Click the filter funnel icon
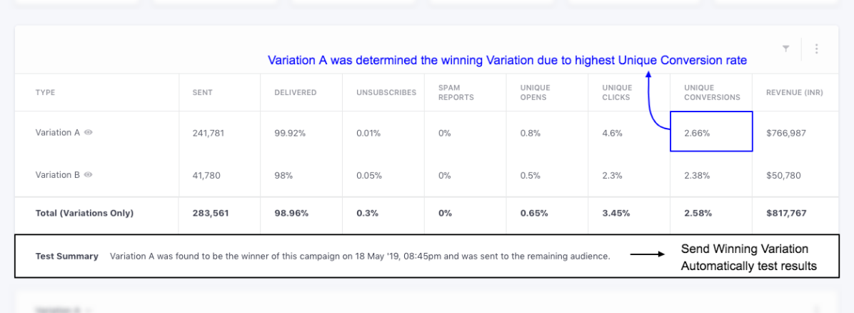Image resolution: width=854 pixels, height=313 pixels. (785, 49)
